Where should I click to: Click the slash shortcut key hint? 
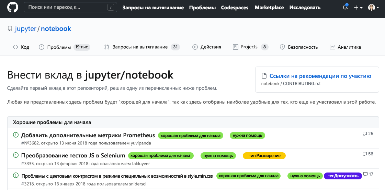pyautogui.click(x=111, y=8)
